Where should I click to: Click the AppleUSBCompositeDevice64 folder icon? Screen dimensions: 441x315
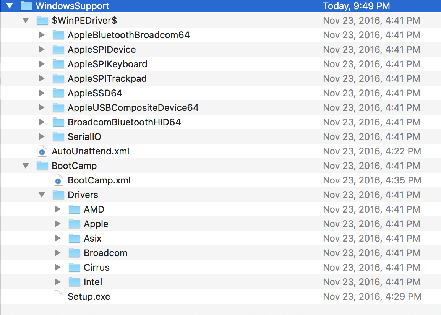tap(58, 107)
